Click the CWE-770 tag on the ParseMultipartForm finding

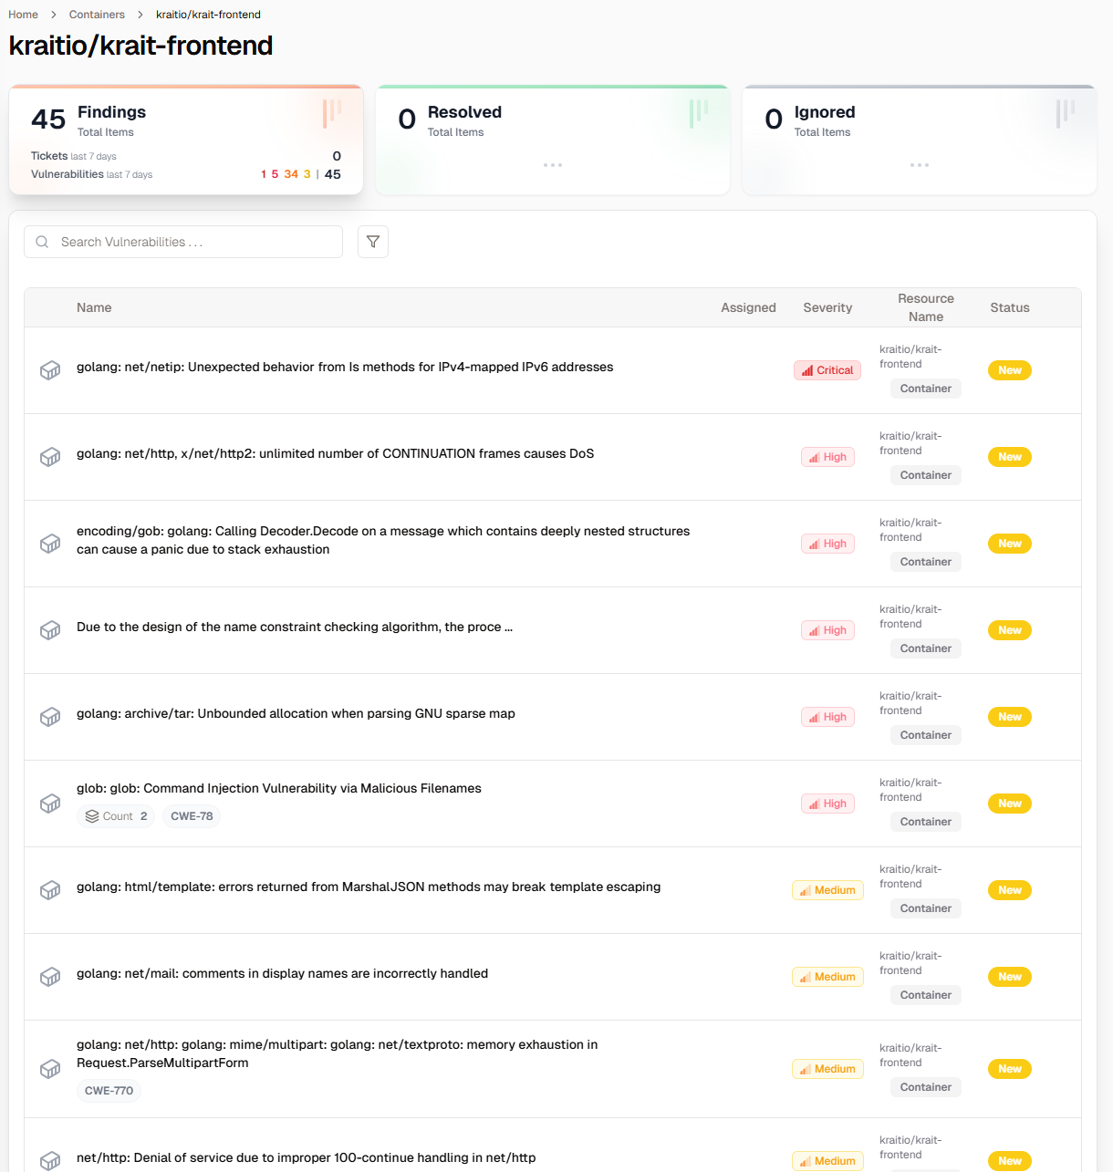pos(109,1090)
